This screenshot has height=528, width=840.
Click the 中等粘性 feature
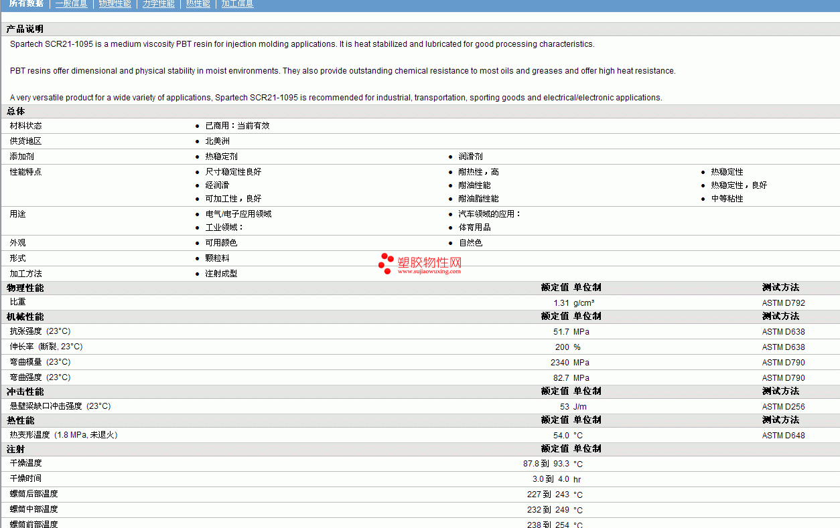[727, 199]
